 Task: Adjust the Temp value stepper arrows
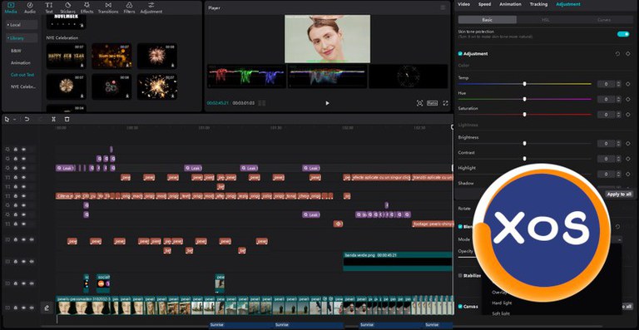[x=619, y=84]
